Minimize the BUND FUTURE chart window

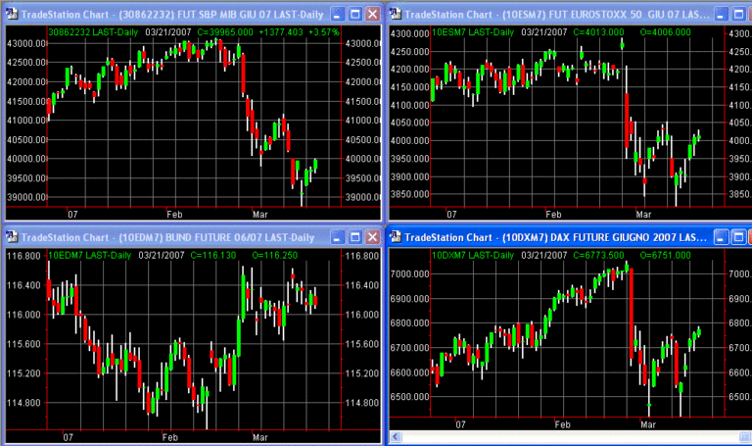(x=336, y=238)
